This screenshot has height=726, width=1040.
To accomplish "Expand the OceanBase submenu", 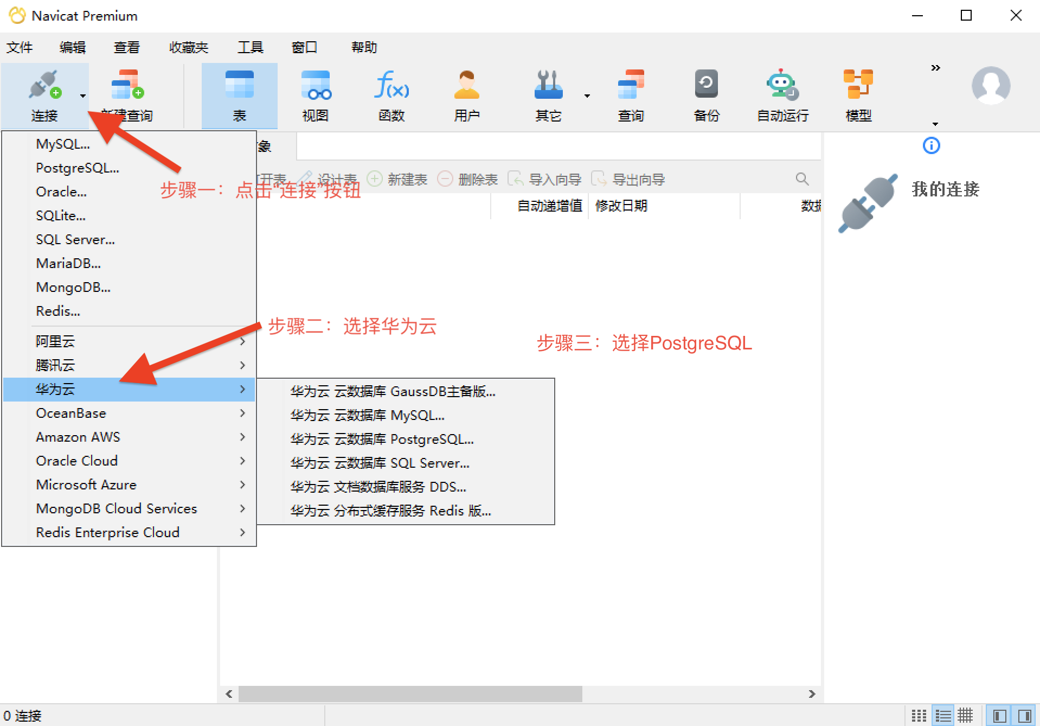I will [129, 413].
